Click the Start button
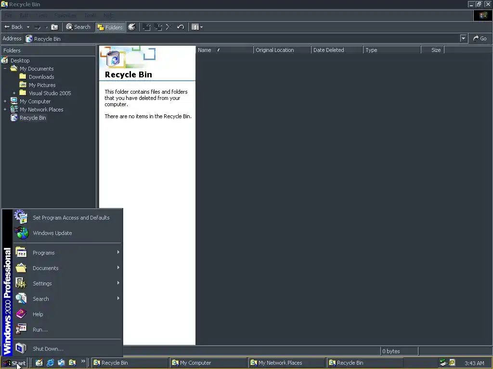The width and height of the screenshot is (493, 369). [x=14, y=363]
